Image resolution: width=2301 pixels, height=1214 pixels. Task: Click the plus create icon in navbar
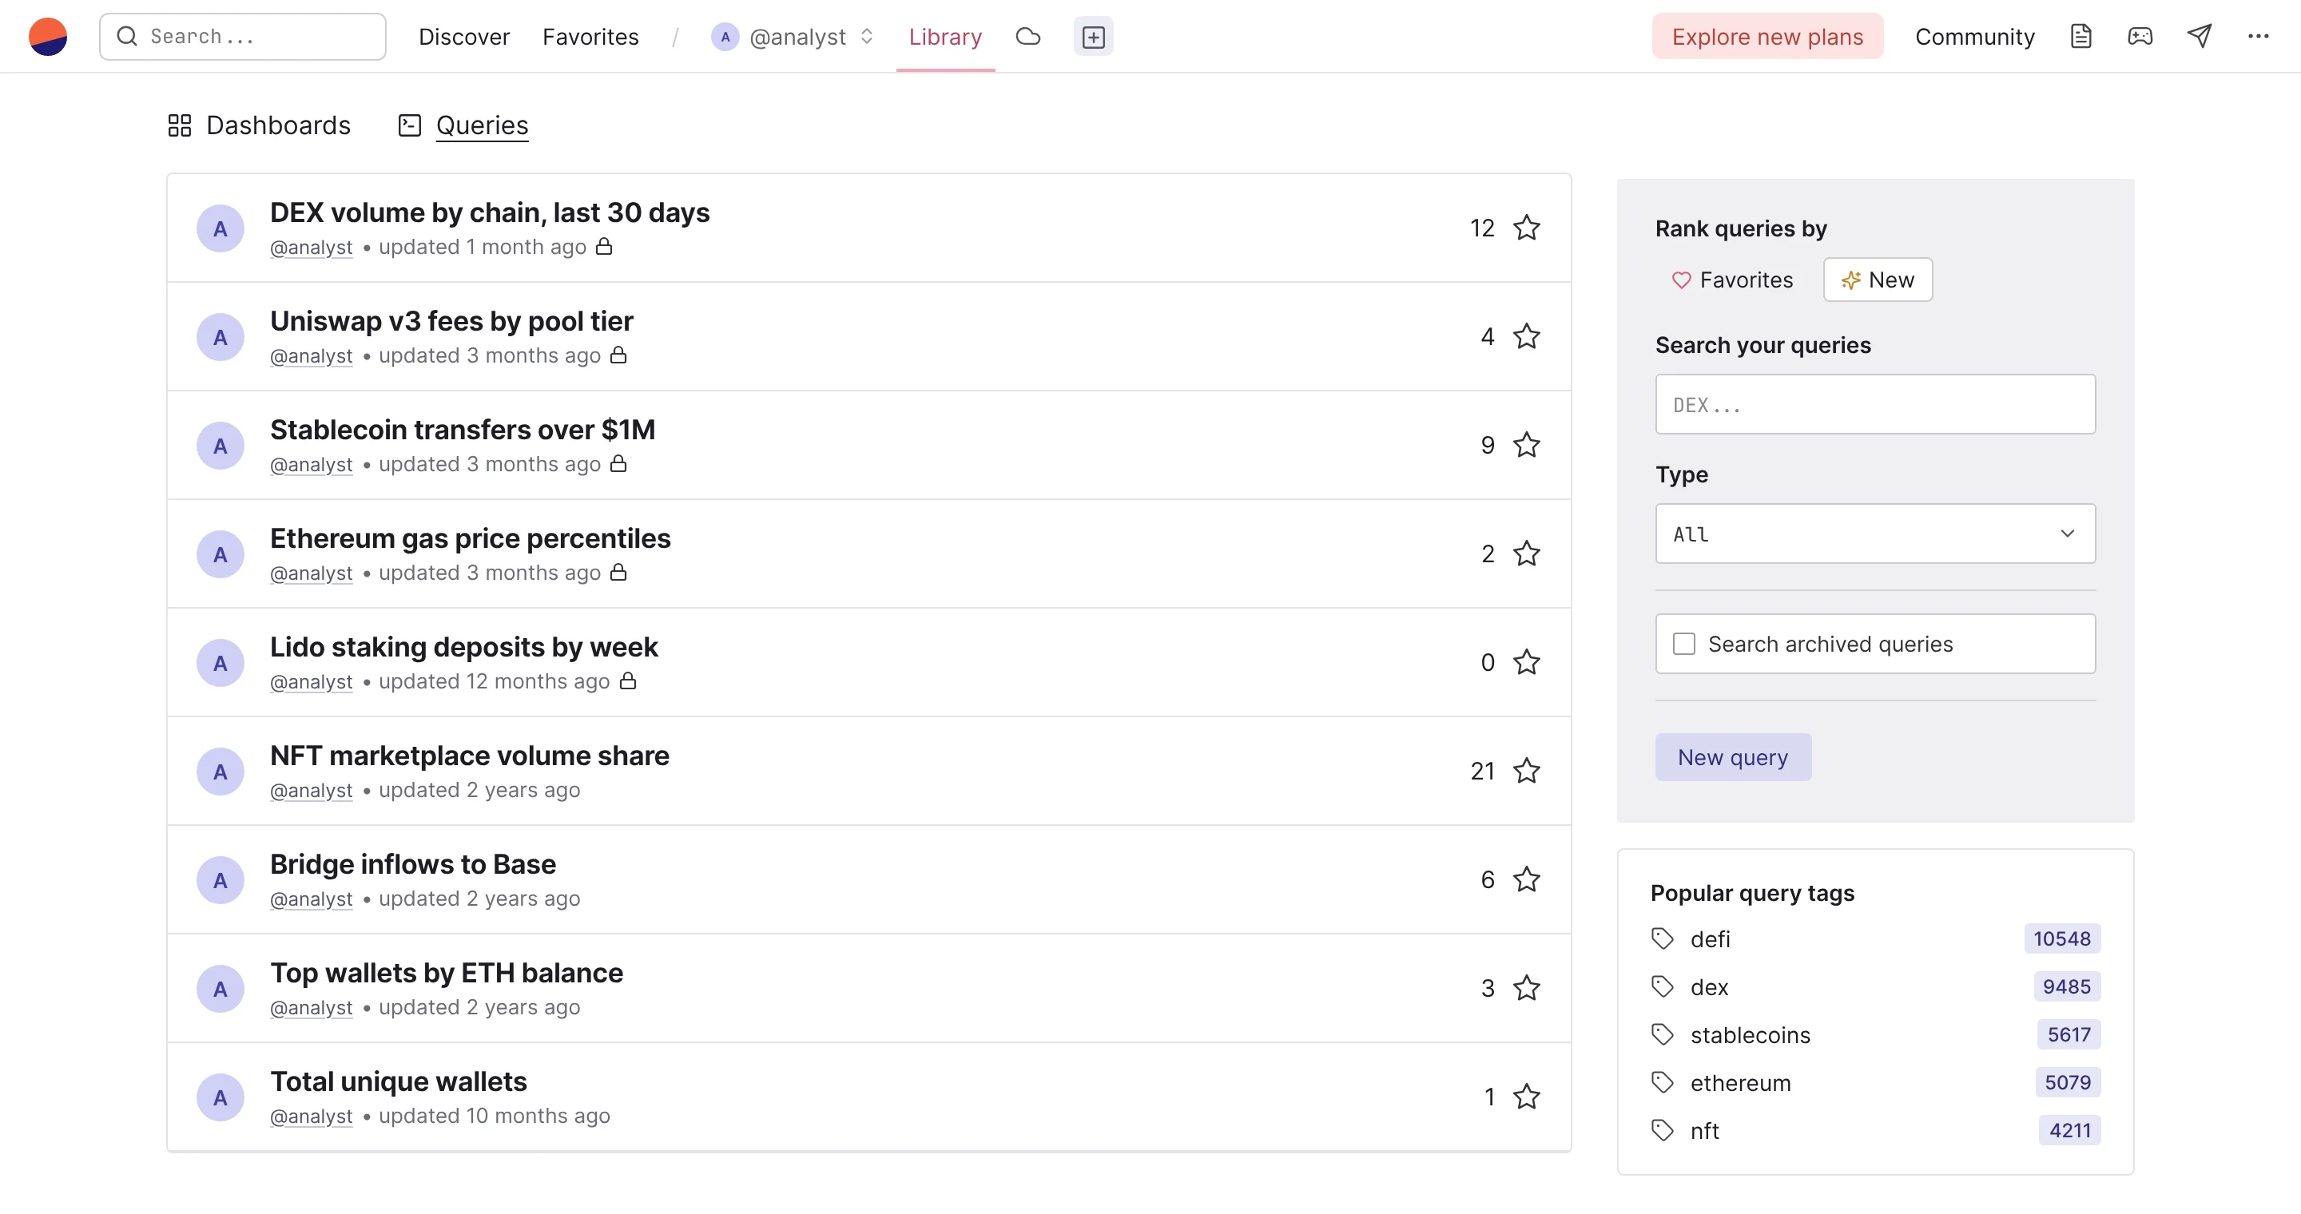click(x=1093, y=37)
